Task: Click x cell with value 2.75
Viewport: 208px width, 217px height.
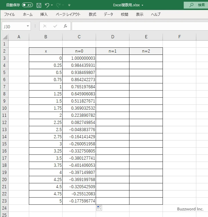Action: (x=46, y=137)
